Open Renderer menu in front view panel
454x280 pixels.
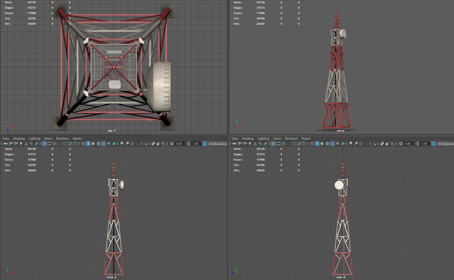62,138
